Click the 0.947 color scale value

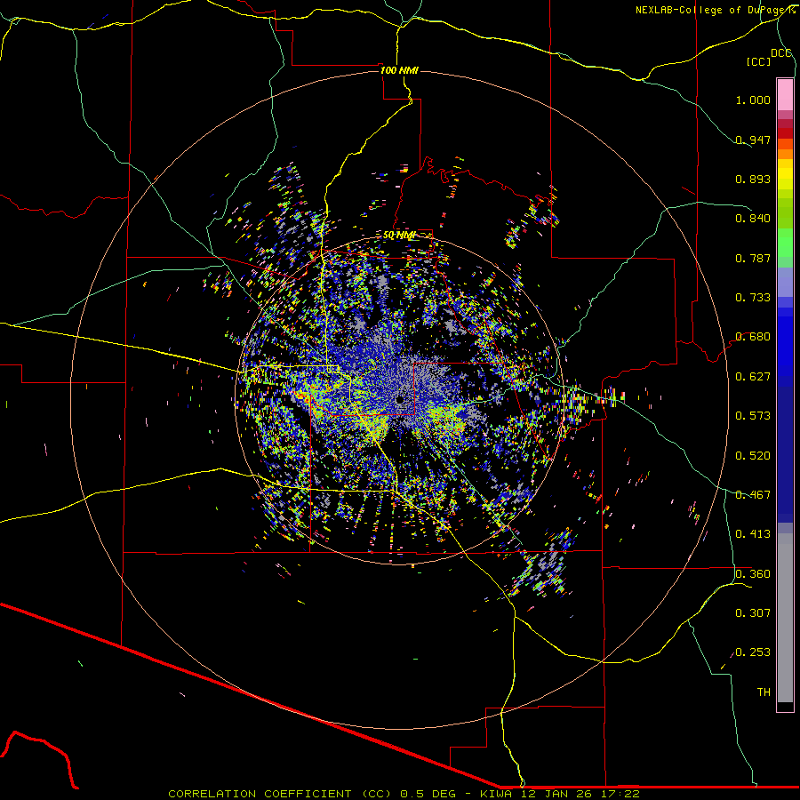tap(753, 140)
